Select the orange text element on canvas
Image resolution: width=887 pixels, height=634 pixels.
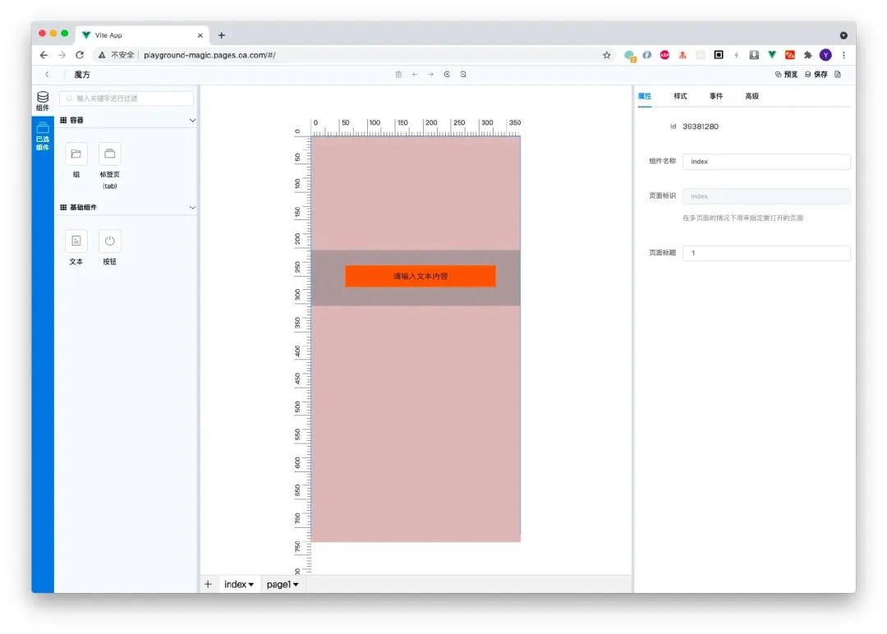tap(421, 276)
